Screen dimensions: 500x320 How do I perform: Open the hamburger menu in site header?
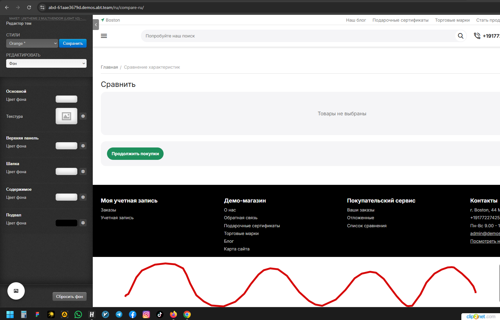tap(104, 36)
